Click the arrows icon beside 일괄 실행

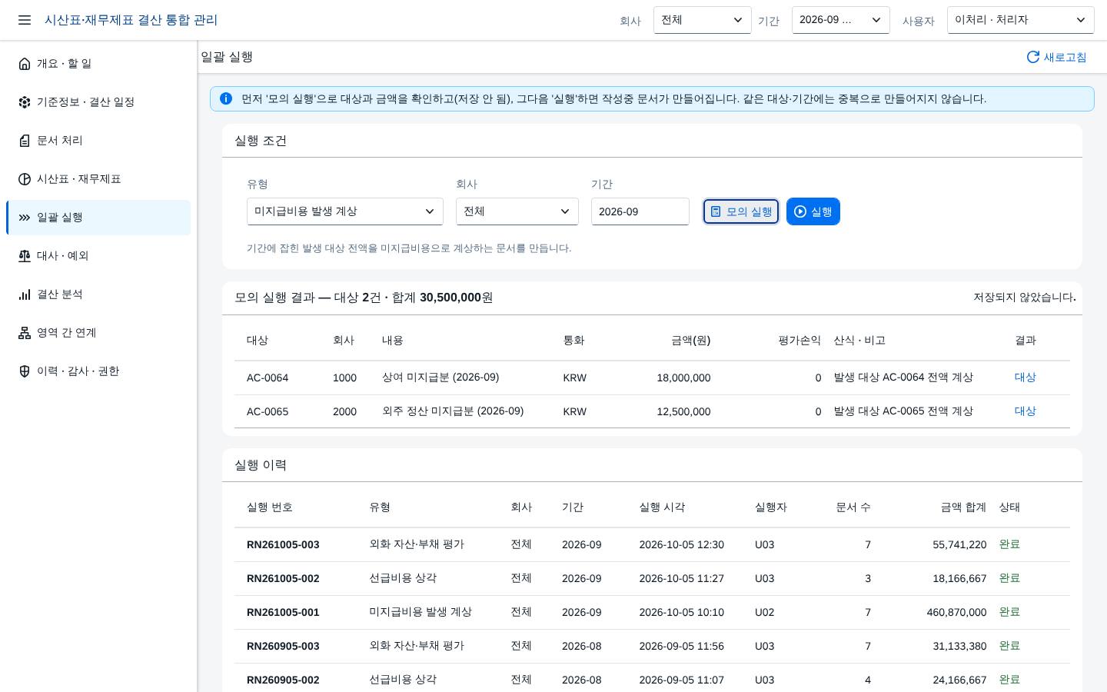[x=25, y=218]
